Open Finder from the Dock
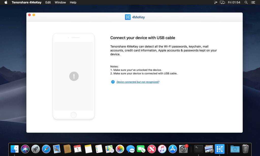The height and width of the screenshot is (156, 260). (x=14, y=149)
